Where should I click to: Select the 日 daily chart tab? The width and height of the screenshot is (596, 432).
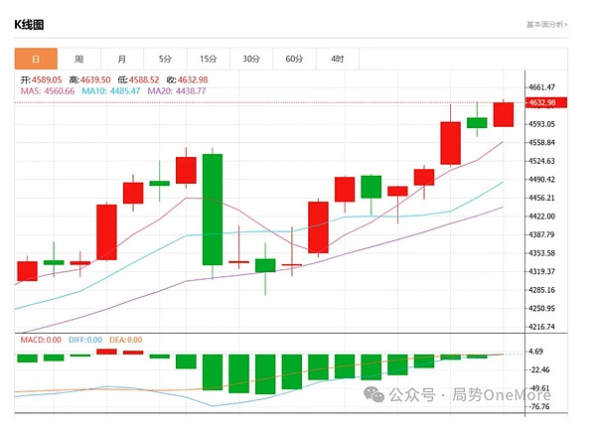point(36,59)
